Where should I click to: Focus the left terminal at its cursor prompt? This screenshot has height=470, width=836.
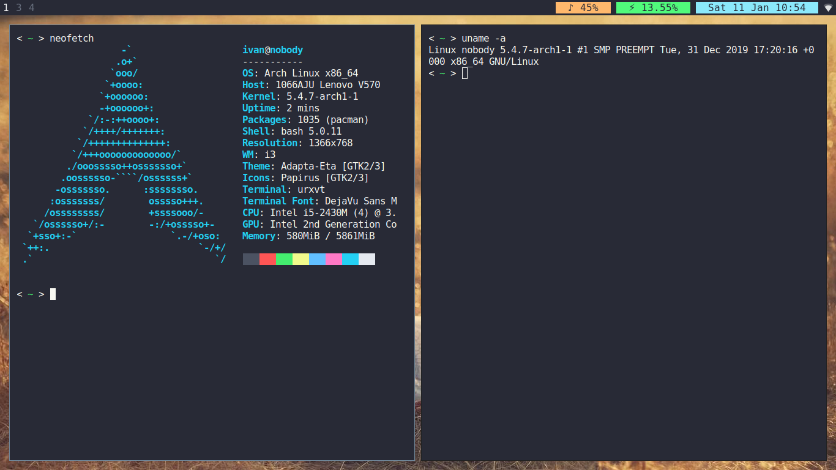click(53, 294)
